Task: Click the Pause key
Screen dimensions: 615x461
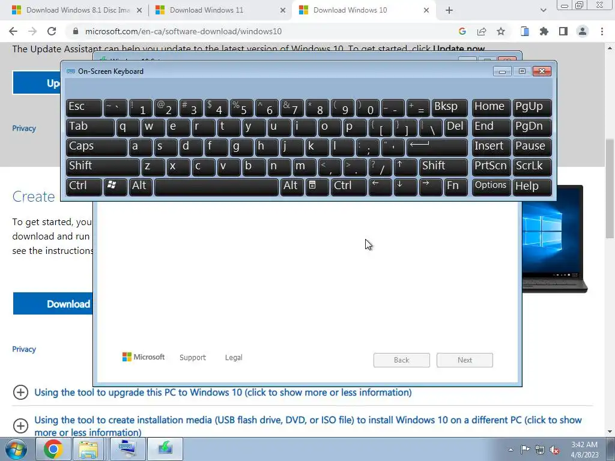Action: click(x=532, y=147)
